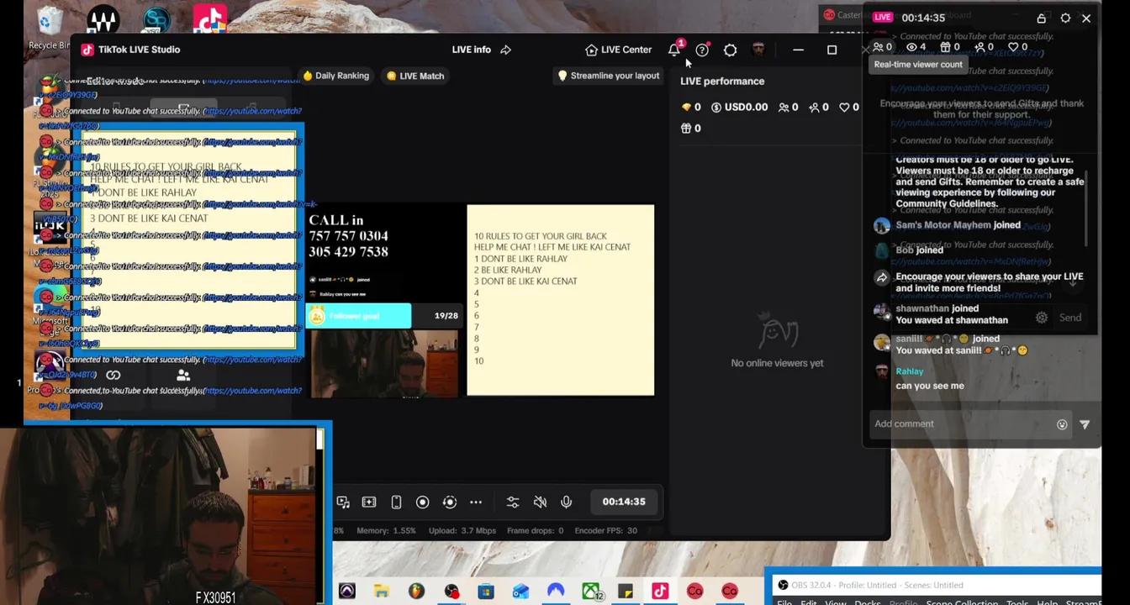Image resolution: width=1130 pixels, height=605 pixels.
Task: Open more options three-dot menu
Action: pos(476,502)
